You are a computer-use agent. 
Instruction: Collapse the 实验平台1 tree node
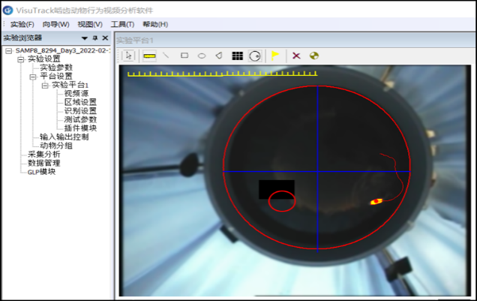pos(45,86)
